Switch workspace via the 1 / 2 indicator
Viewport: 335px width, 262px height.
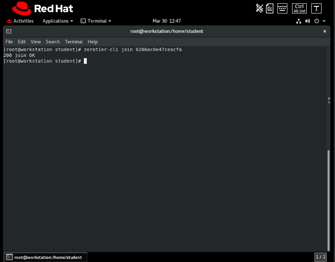321,257
